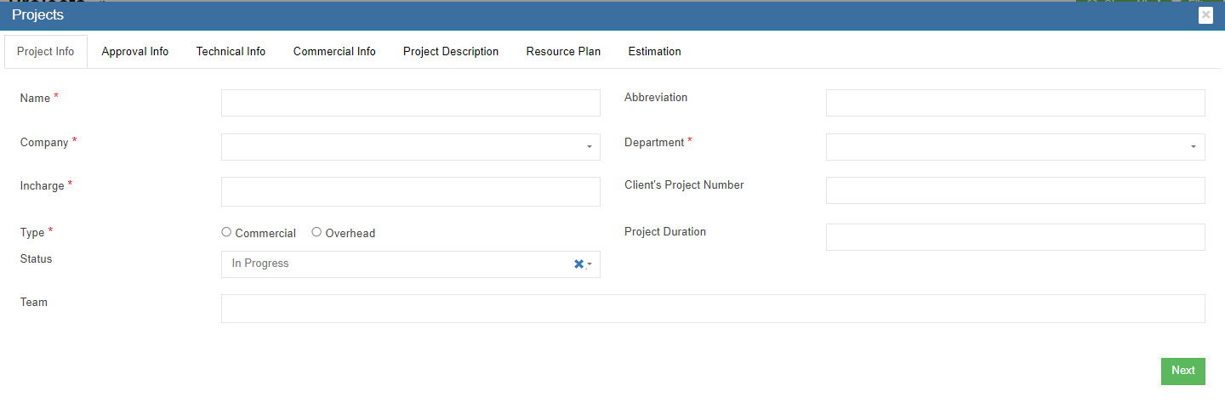This screenshot has width=1225, height=414.
Task: Select the Commercial type radio button
Action: [226, 232]
